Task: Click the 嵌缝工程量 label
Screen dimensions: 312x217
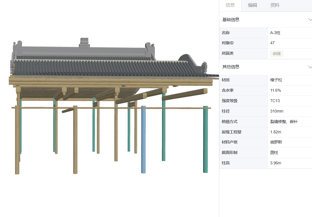Action: coord(231,132)
